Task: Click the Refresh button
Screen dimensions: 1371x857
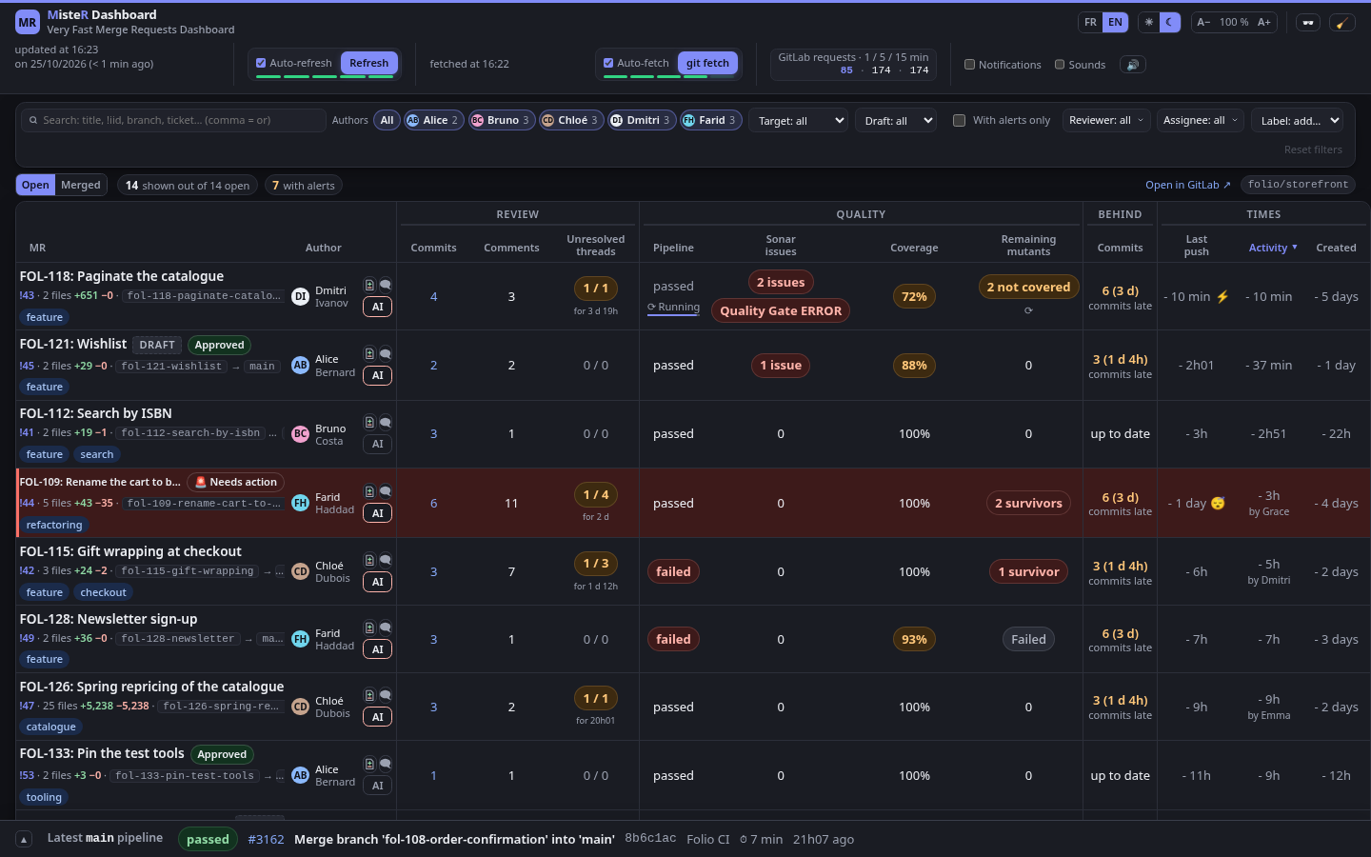Action: click(368, 63)
